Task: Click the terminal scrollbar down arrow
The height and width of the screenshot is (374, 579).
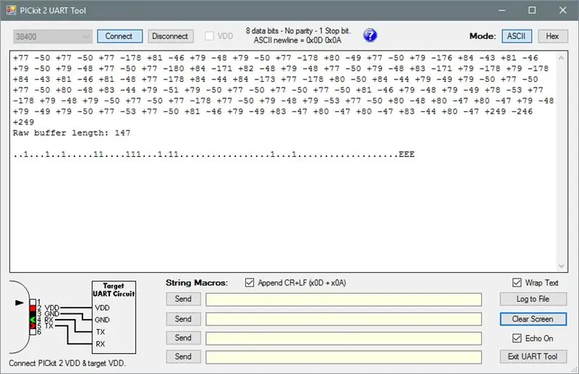Action: (x=562, y=265)
